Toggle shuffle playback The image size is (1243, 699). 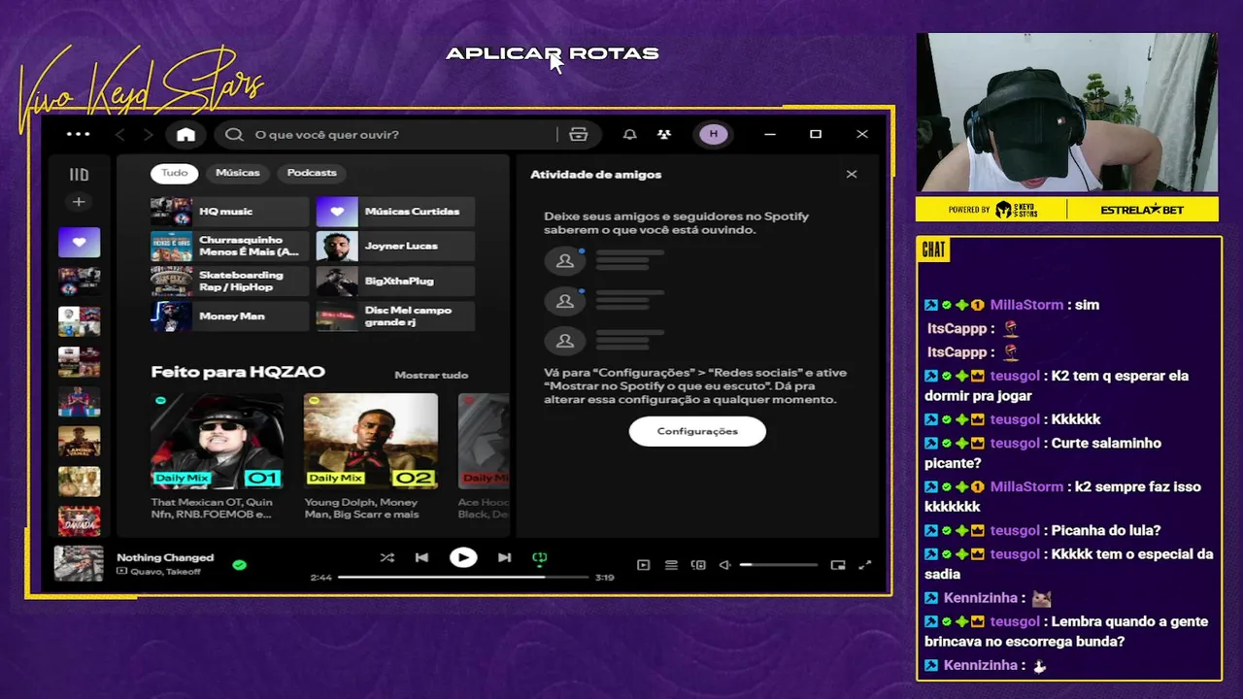point(387,557)
